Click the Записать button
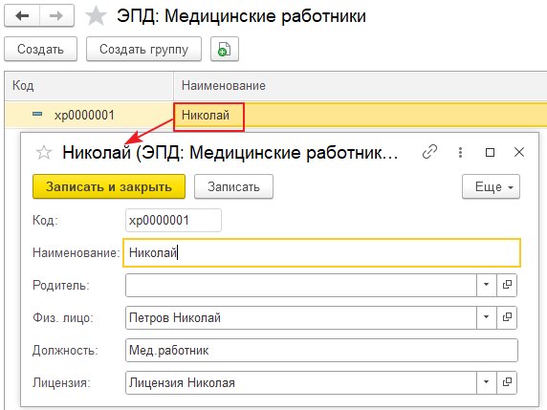 tap(233, 187)
